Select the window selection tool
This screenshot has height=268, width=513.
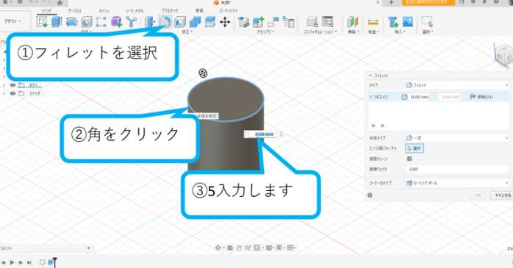pos(427,22)
